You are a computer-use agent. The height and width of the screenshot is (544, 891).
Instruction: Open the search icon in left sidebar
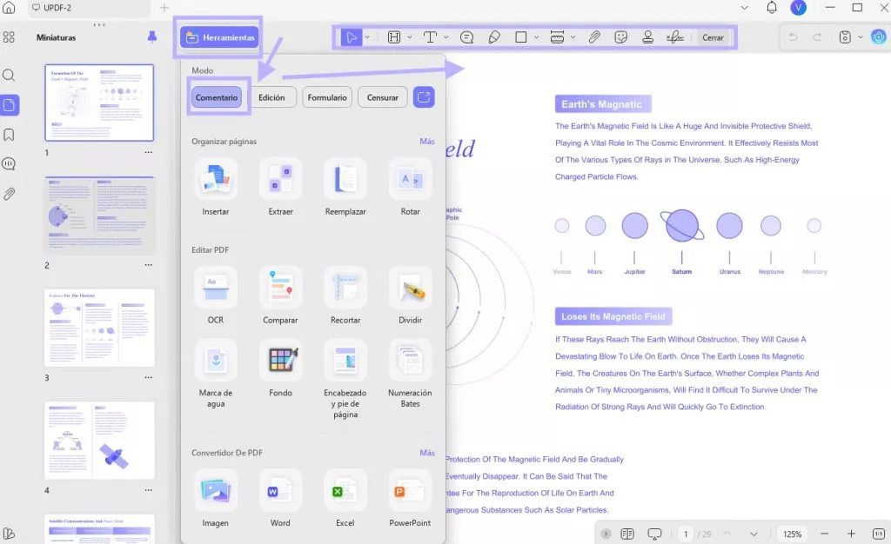[x=9, y=75]
